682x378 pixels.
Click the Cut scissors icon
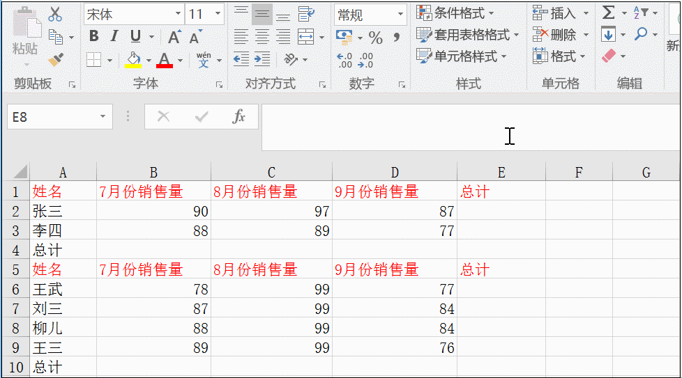click(x=55, y=15)
